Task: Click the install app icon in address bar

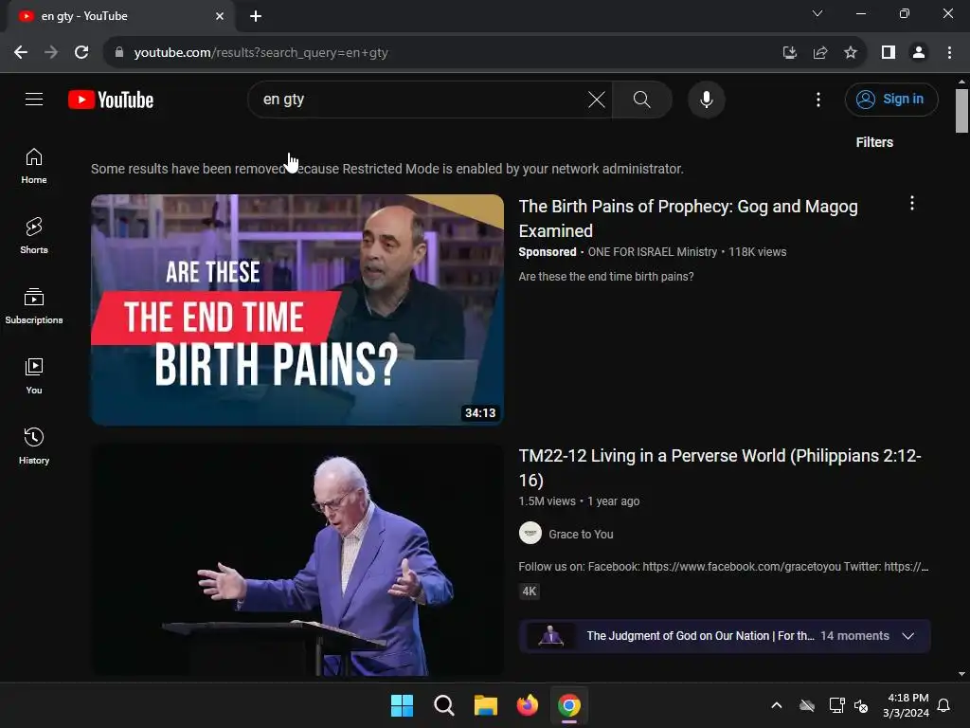Action: pos(789,53)
